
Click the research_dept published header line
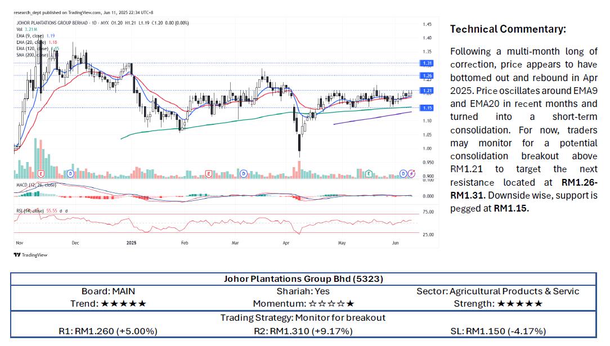83,12
